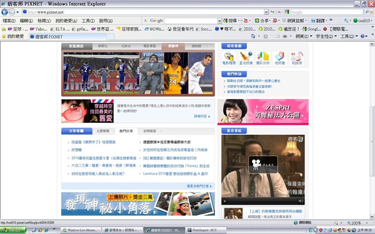Click the Kobe Bryant number 24 photo
Viewport: 375px width, 234px height.
tap(176, 73)
